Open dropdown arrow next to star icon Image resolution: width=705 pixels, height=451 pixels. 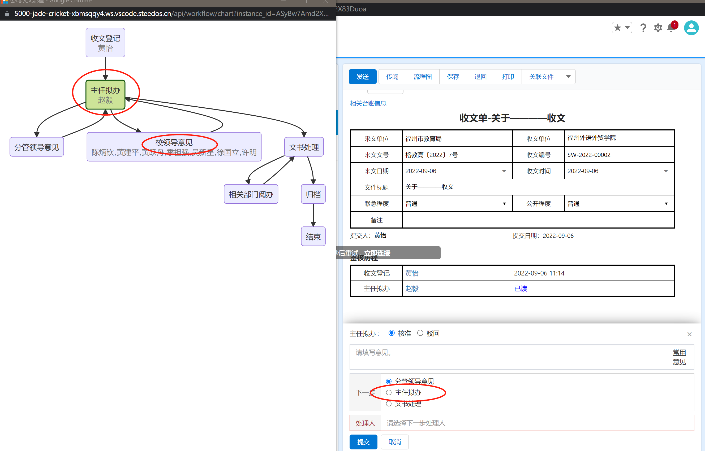click(627, 28)
